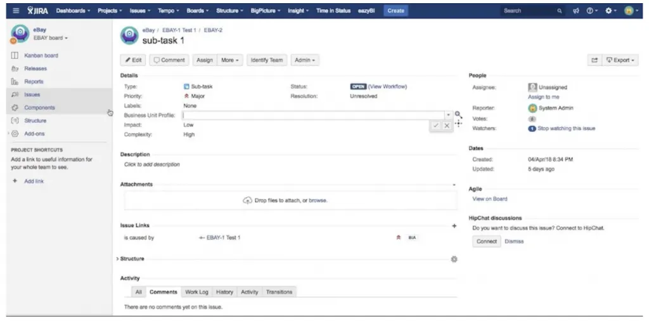This screenshot has width=649, height=321.
Task: Switch to the Work Log tab
Action: click(x=196, y=292)
